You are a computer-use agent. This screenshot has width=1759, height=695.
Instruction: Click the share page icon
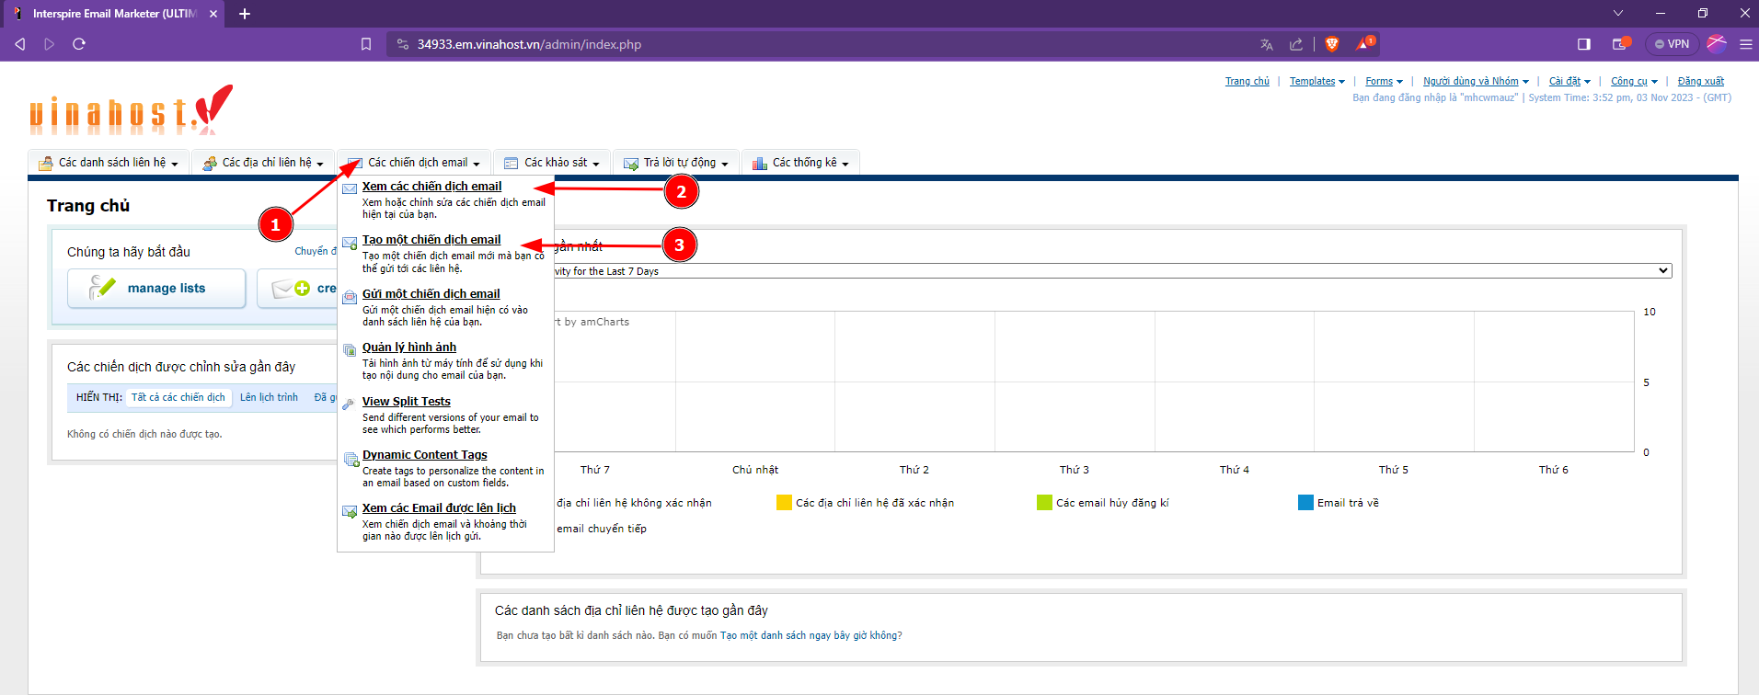coord(1296,44)
